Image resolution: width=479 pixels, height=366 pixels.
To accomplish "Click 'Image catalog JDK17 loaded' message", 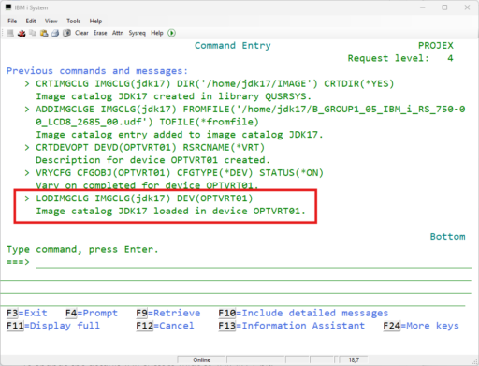I will pos(170,212).
